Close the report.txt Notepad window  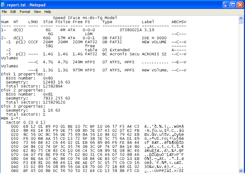[x=241, y=4]
